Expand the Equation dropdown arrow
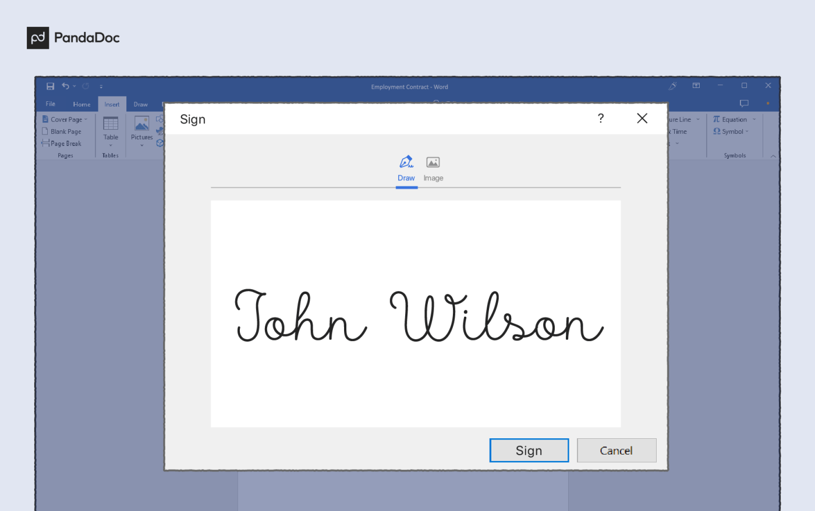 [754, 119]
